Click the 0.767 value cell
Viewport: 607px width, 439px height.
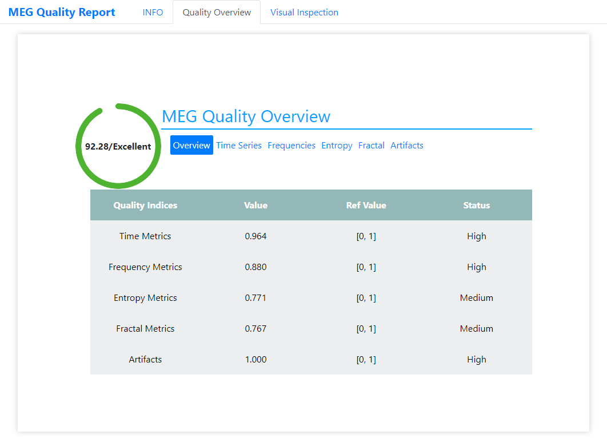click(x=255, y=328)
